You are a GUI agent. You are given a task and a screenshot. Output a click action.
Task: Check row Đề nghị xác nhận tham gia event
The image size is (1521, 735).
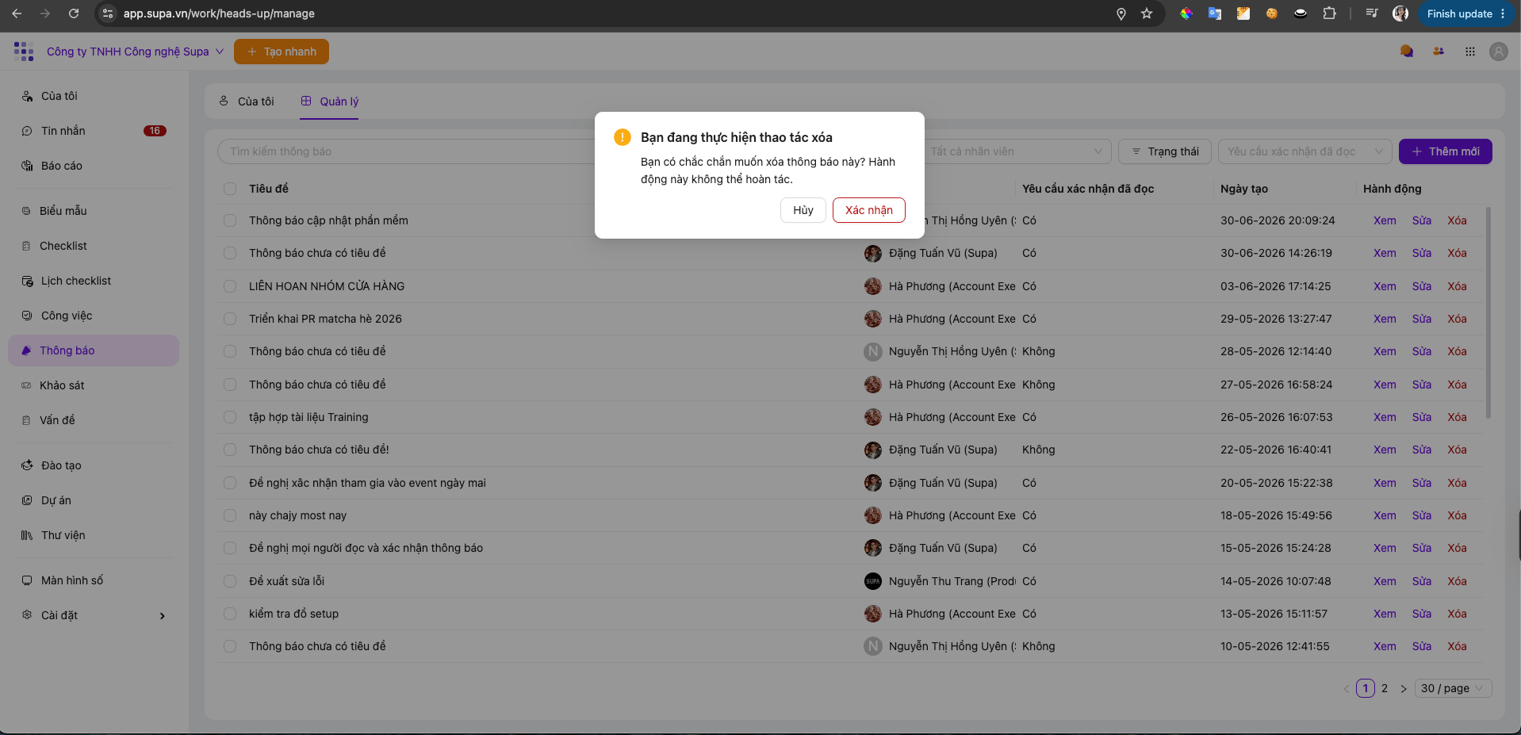230,483
